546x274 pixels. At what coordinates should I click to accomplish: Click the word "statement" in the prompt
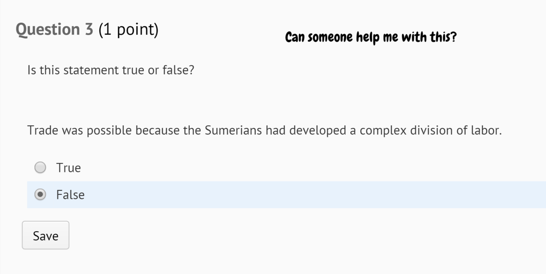pos(91,71)
